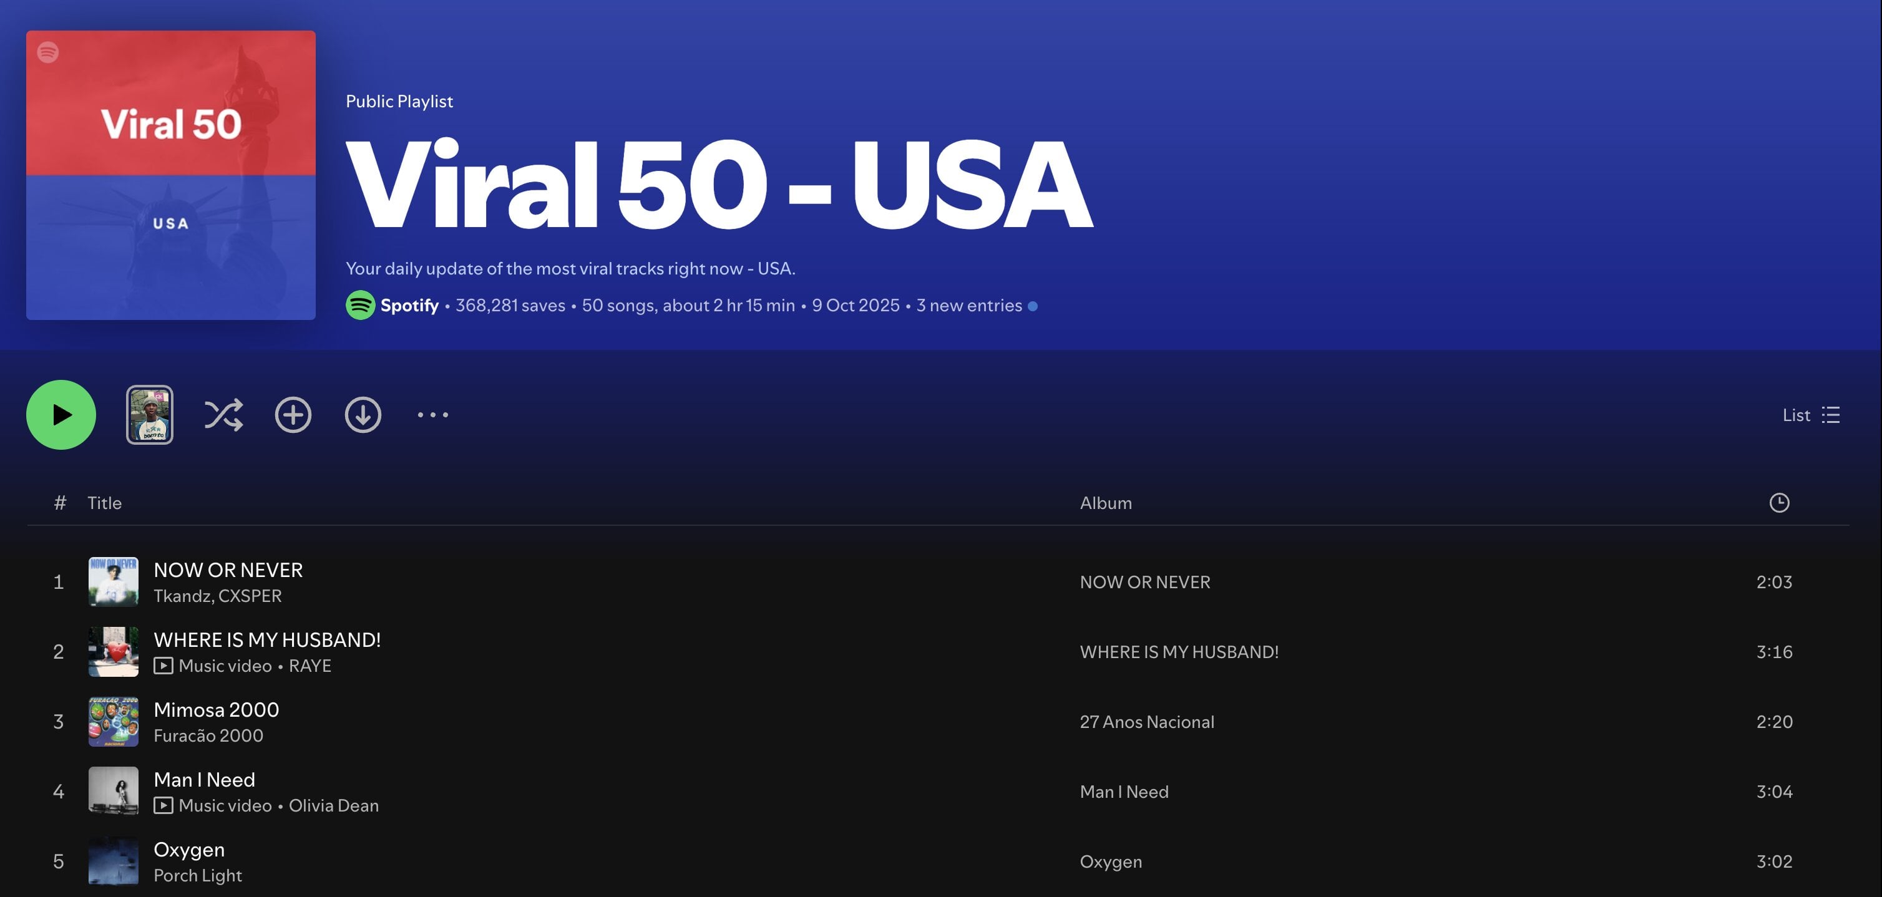Click the Mimosa 2000 cover thumbnail
Viewport: 1882px width, 897px height.
point(113,722)
